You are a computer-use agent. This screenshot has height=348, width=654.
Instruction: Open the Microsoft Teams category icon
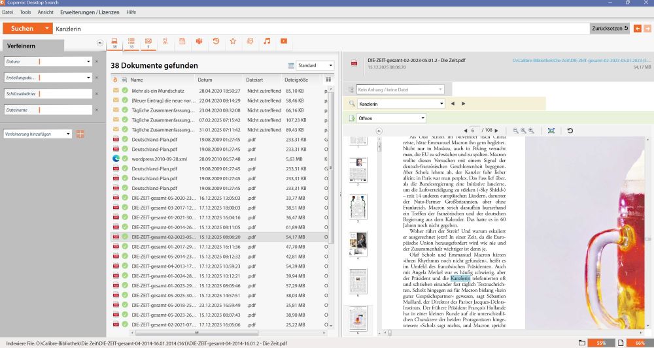199,41
